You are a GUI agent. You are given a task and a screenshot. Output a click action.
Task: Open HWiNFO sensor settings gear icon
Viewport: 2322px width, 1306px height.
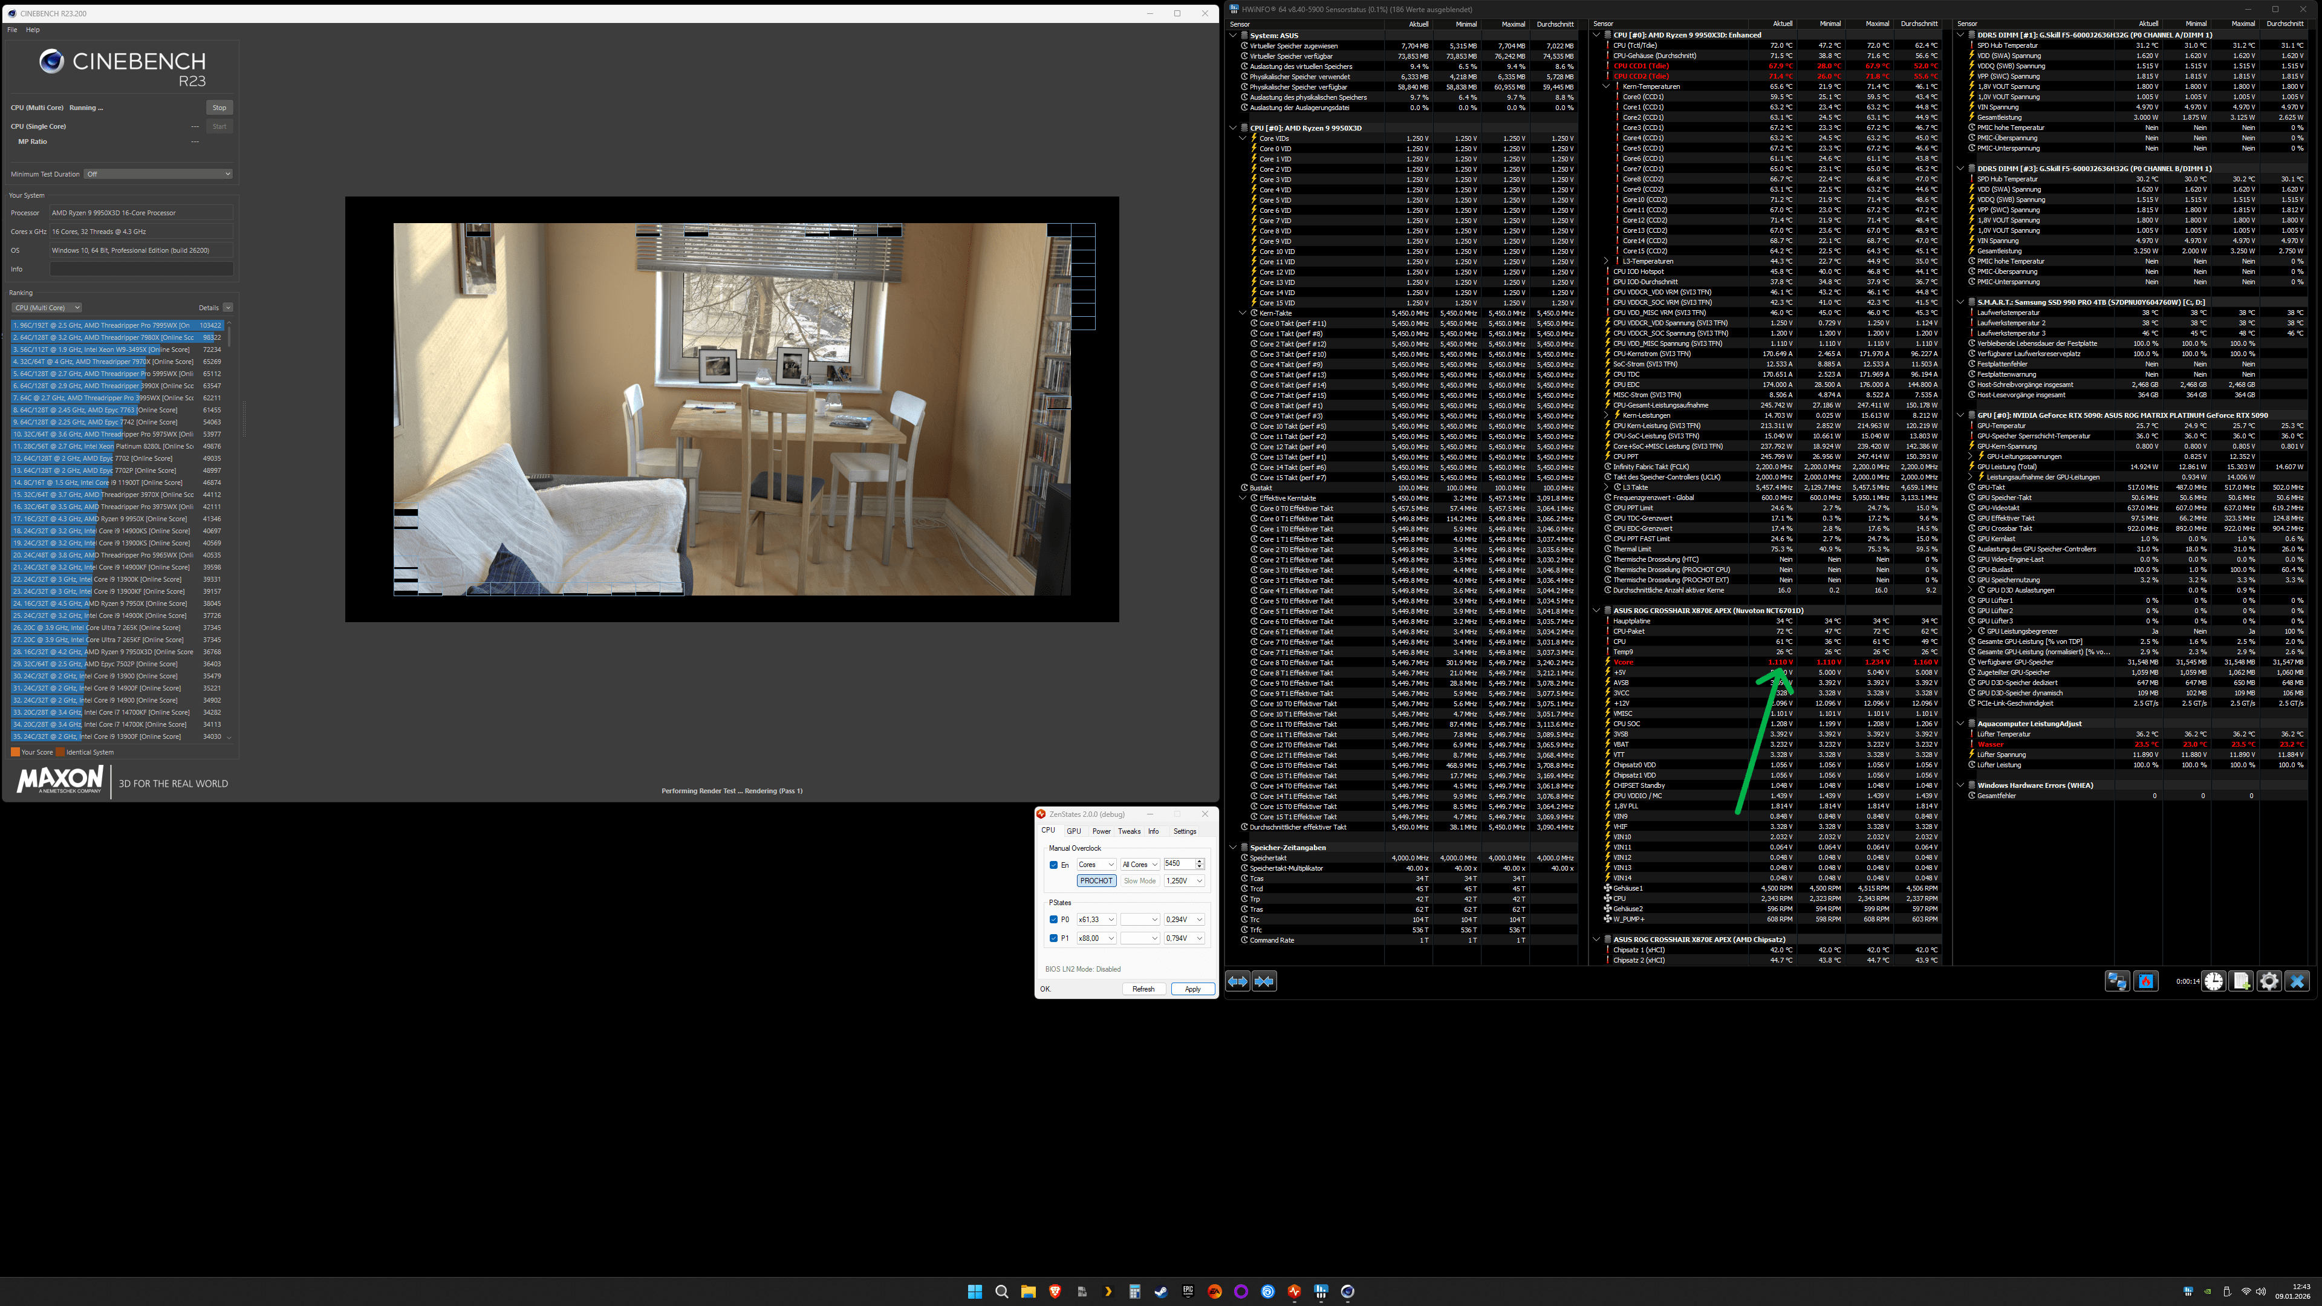(2269, 981)
